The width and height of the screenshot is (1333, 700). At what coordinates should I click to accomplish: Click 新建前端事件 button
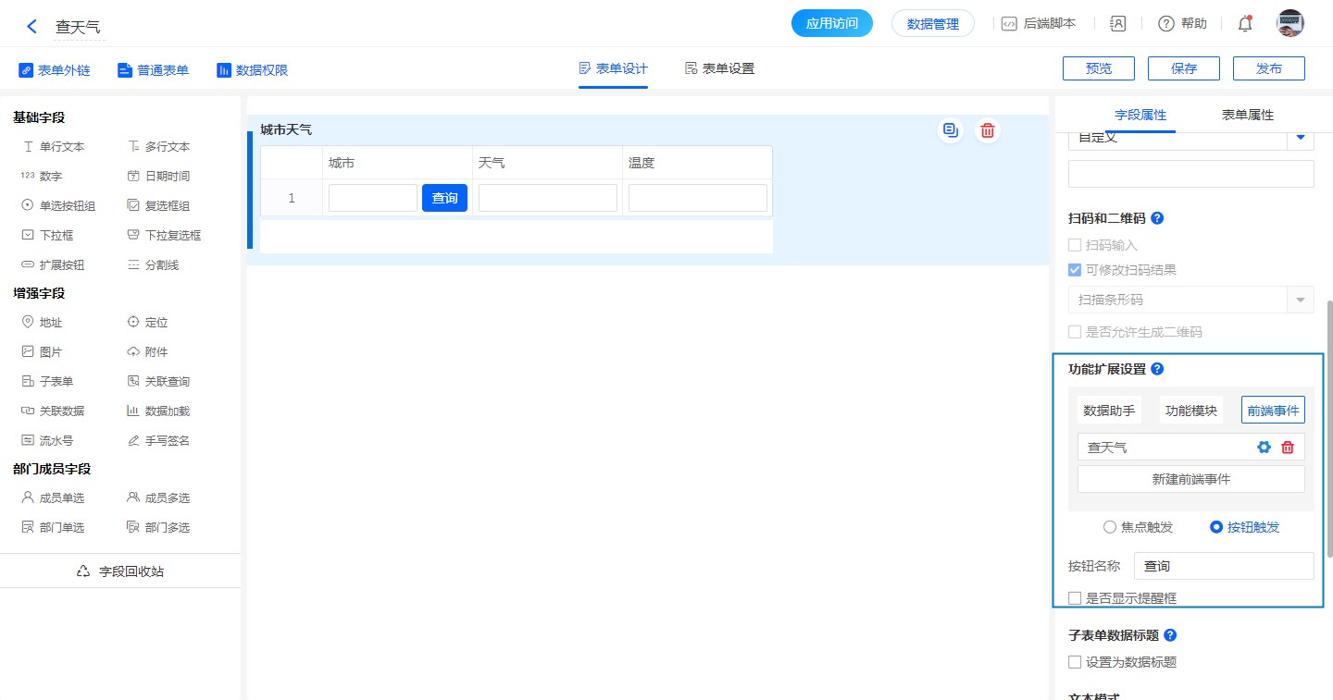[x=1190, y=479]
